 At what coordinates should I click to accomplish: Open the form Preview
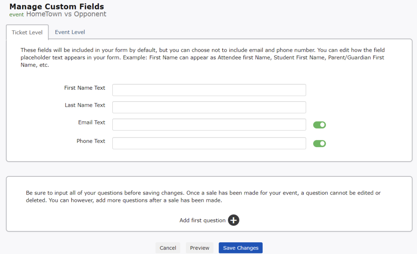tap(200, 248)
